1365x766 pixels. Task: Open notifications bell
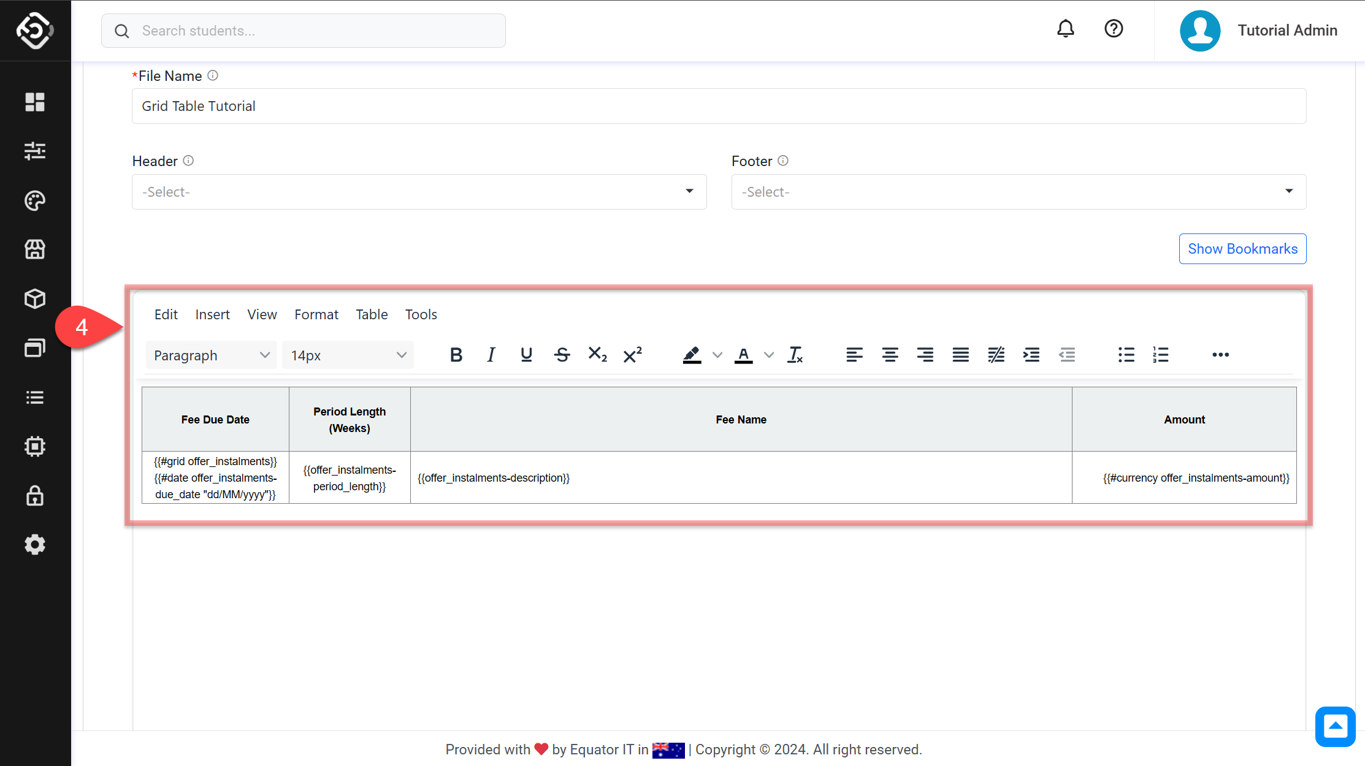click(1066, 29)
